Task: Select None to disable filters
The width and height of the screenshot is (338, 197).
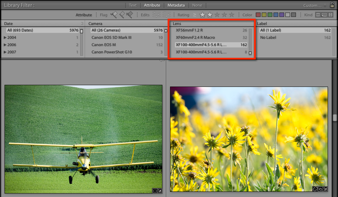Action: 197,5
